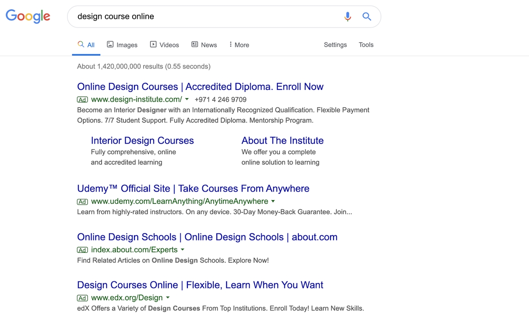529x322 pixels.
Task: Open 'Online Design Schools | about.com' result
Action: 207,237
